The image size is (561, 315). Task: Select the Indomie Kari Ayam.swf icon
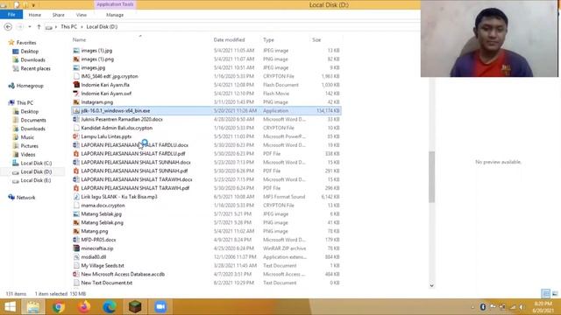click(x=76, y=94)
